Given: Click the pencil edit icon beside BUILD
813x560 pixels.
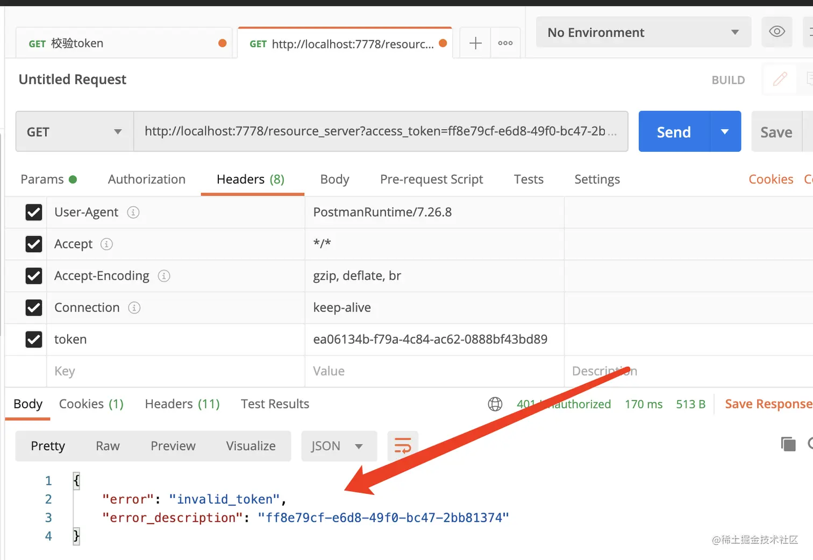Looking at the screenshot, I should tap(780, 80).
